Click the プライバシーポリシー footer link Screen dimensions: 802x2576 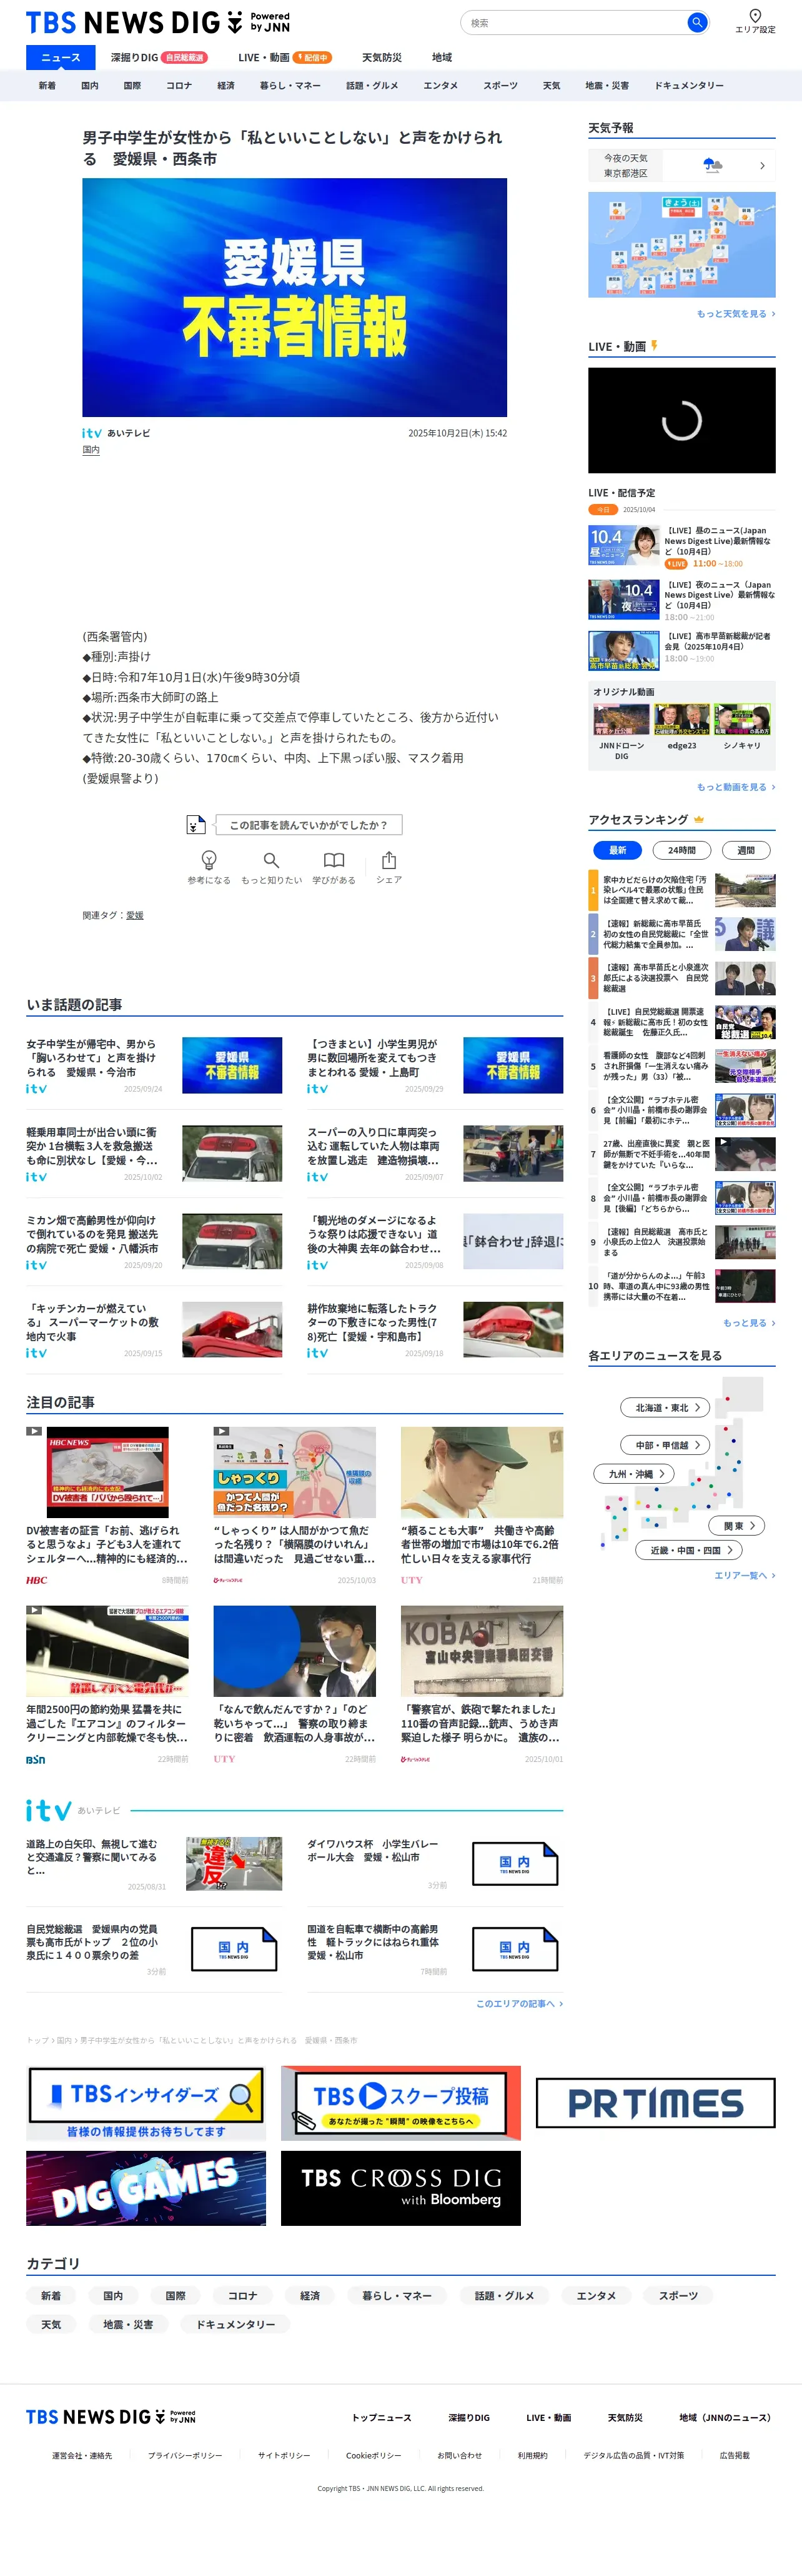185,2455
